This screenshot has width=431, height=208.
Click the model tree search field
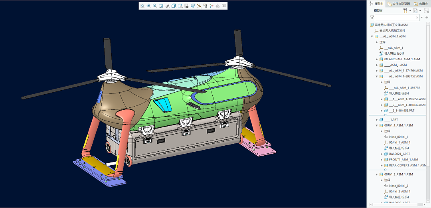[395, 18]
